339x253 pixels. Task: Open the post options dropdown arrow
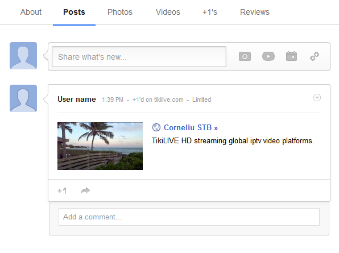pyautogui.click(x=317, y=98)
